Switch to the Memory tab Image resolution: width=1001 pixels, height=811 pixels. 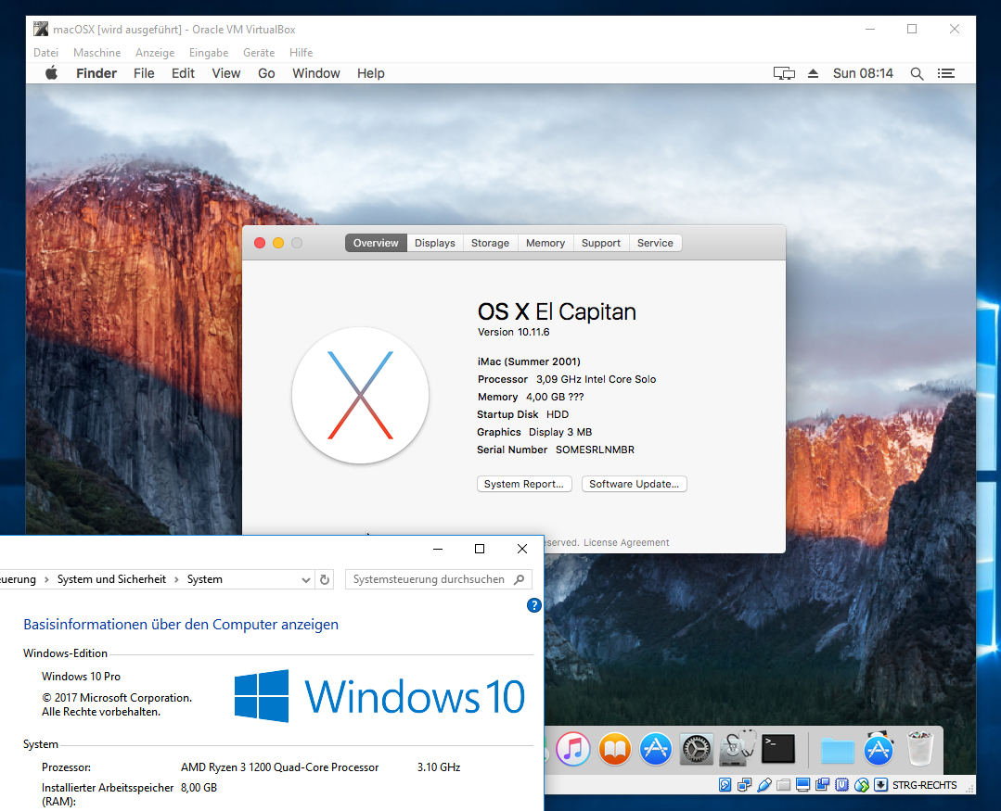pos(545,243)
